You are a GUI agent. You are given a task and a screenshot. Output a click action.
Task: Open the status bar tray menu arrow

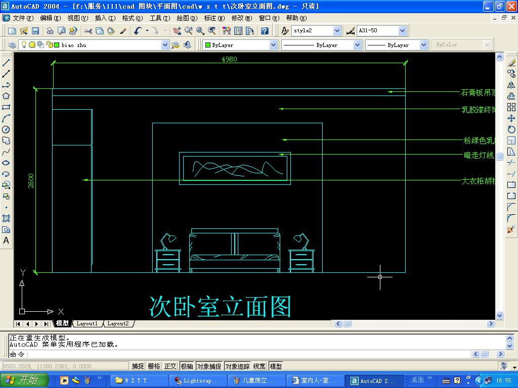pyautogui.click(x=514, y=367)
